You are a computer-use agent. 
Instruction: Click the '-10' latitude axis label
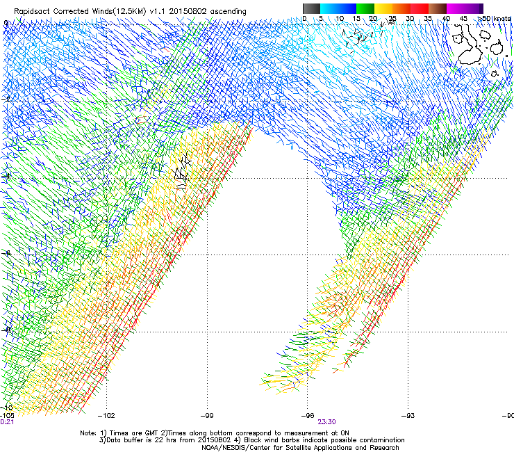point(6,408)
